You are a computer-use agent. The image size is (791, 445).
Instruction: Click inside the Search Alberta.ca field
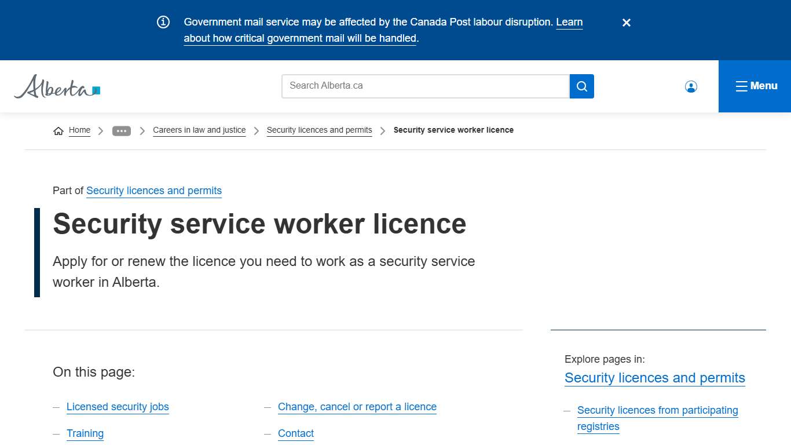pyautogui.click(x=405, y=86)
